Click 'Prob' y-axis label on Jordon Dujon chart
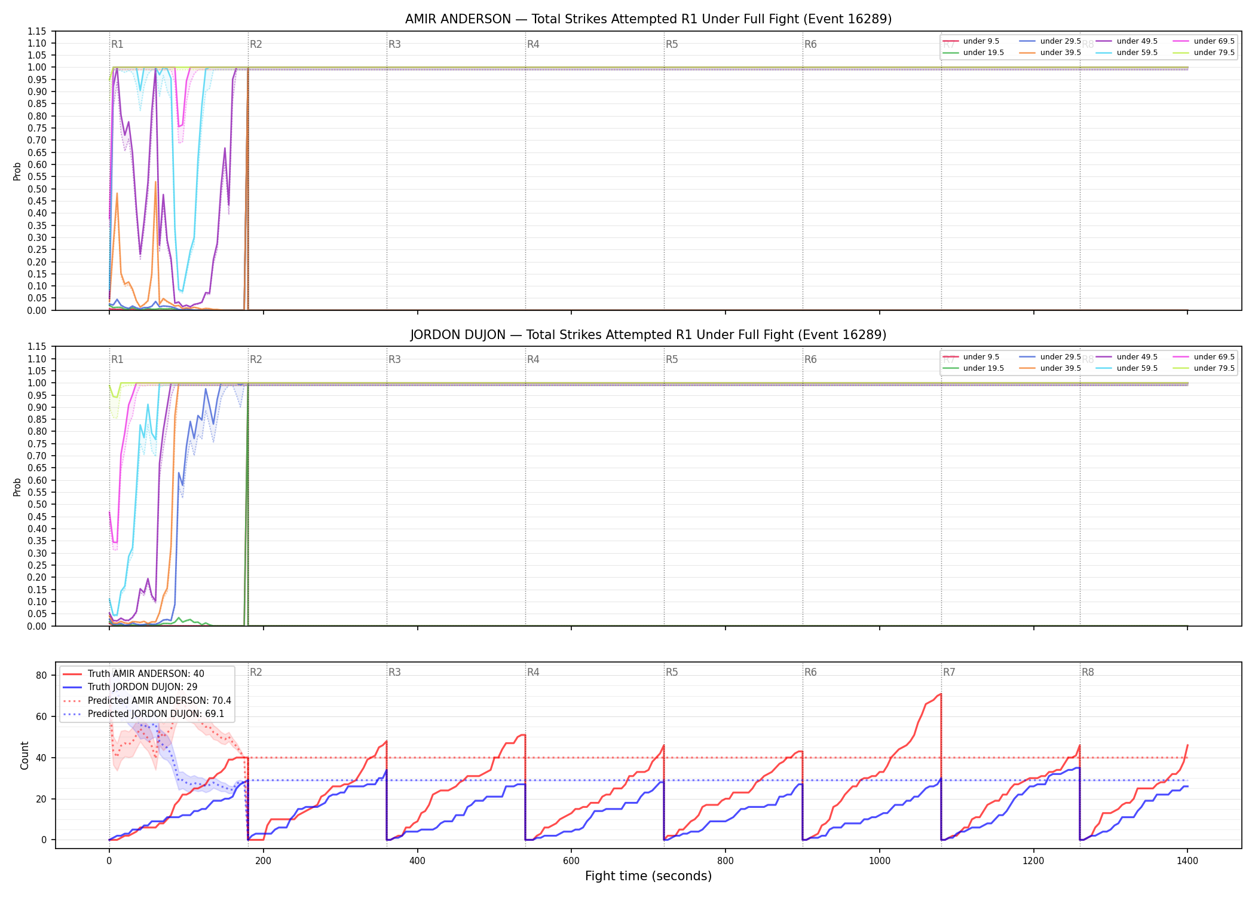 click(17, 487)
